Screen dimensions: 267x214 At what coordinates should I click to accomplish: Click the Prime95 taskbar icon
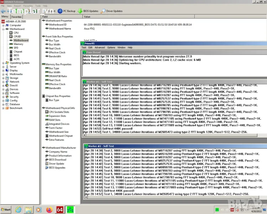(70, 209)
